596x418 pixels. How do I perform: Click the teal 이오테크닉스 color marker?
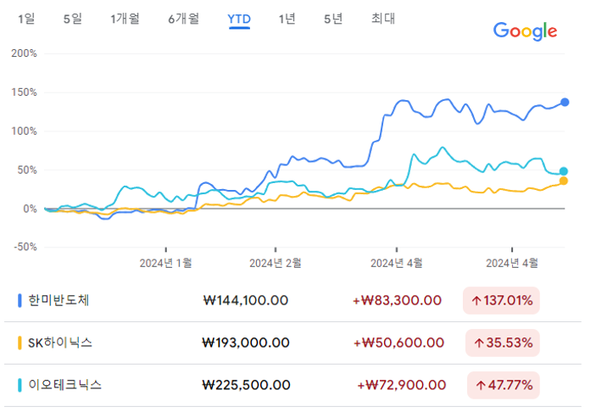[x=19, y=385]
